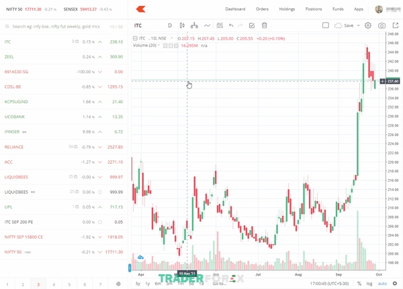Change the D interval selector
Viewport: 403px width, 289px height.
(x=170, y=25)
